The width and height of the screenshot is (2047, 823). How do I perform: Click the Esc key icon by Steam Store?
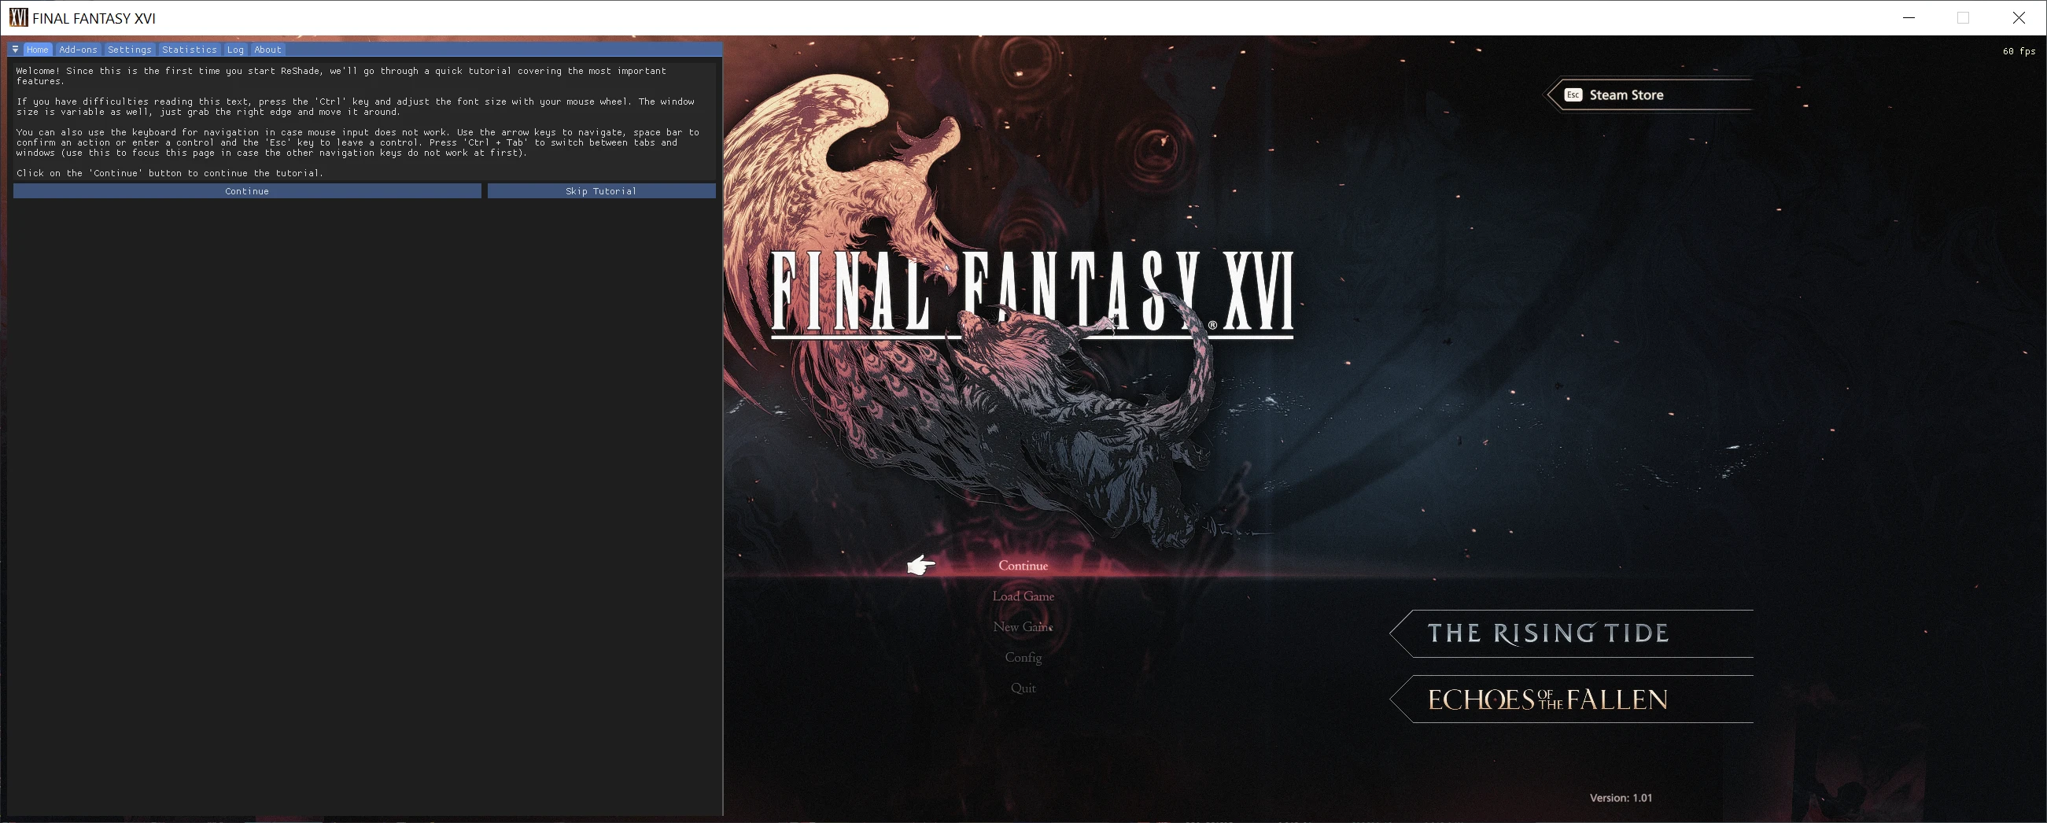tap(1573, 94)
